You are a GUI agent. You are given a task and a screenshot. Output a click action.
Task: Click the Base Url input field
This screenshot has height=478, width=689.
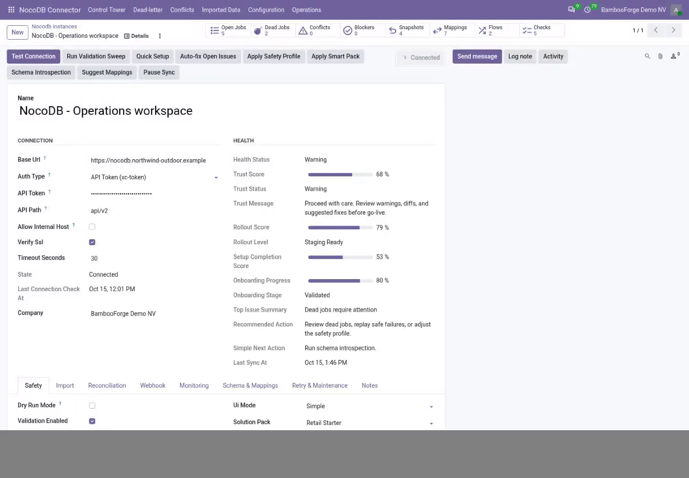point(155,161)
